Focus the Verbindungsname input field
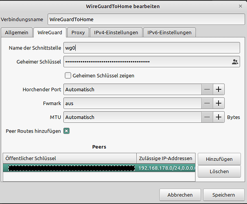247x204 pixels. pyautogui.click(x=146, y=19)
